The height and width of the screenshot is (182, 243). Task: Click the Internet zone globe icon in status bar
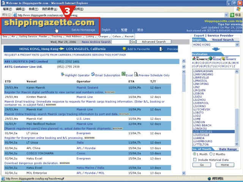[x=209, y=179]
